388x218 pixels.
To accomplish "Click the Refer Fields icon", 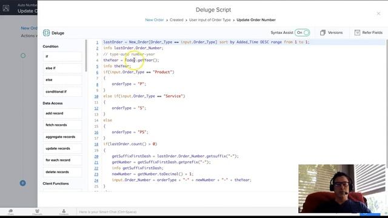I will (357, 33).
